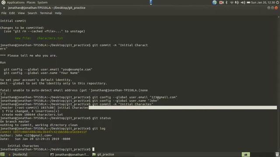This screenshot has height=157, width=280.
Task: Click the '[master (root-commit) 1037c08]' line
Action: [44, 108]
